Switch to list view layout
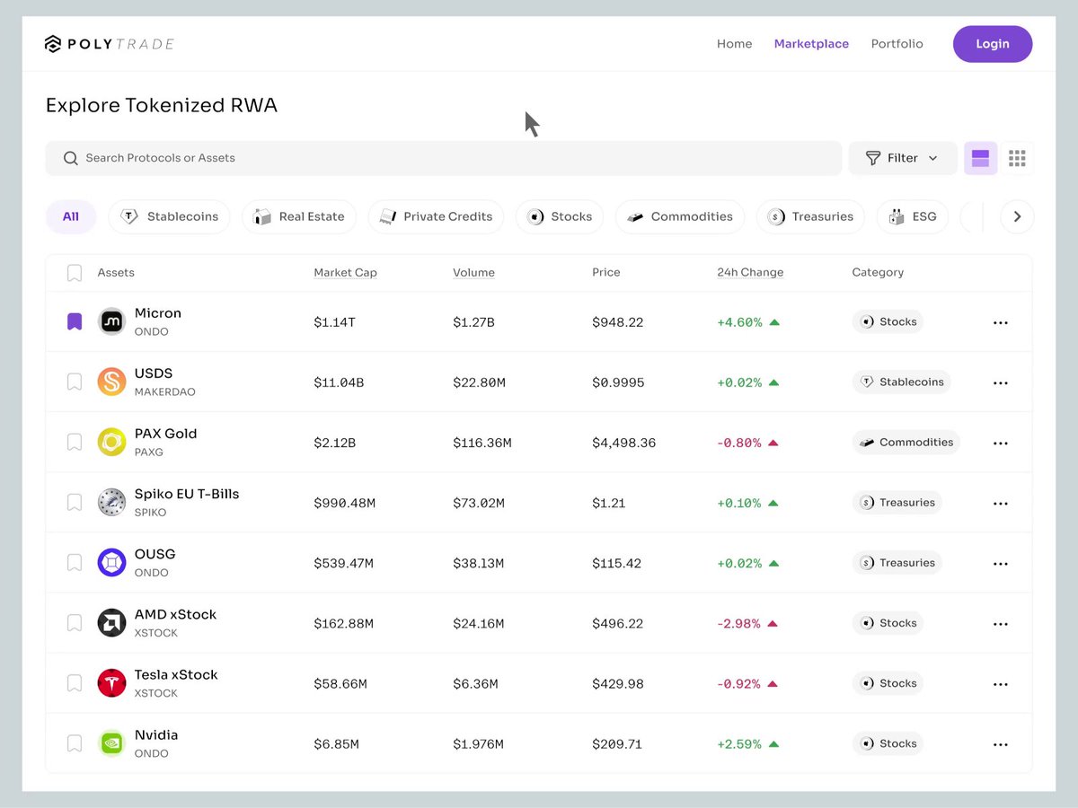This screenshot has height=808, width=1078. click(x=980, y=158)
